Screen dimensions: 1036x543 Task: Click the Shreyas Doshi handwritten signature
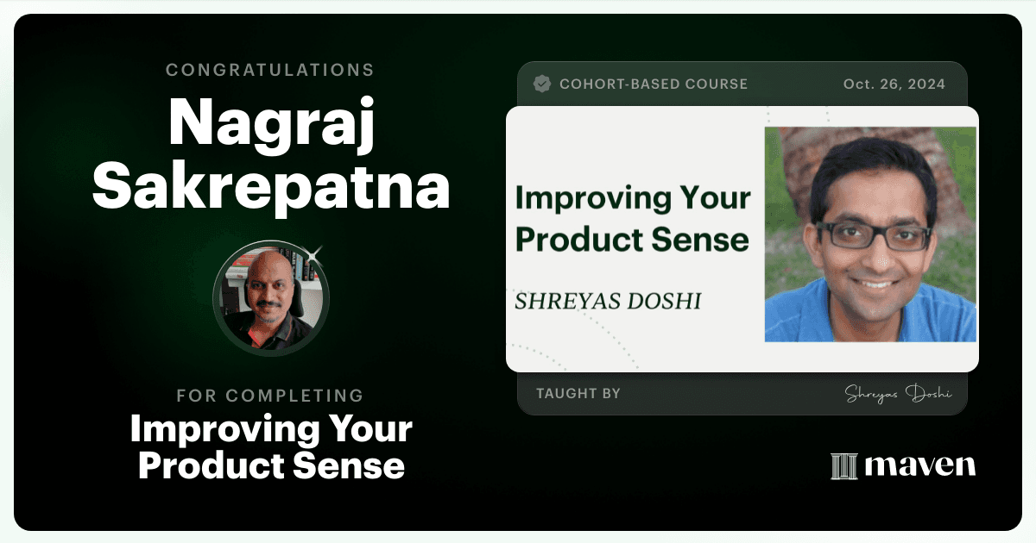coord(898,394)
